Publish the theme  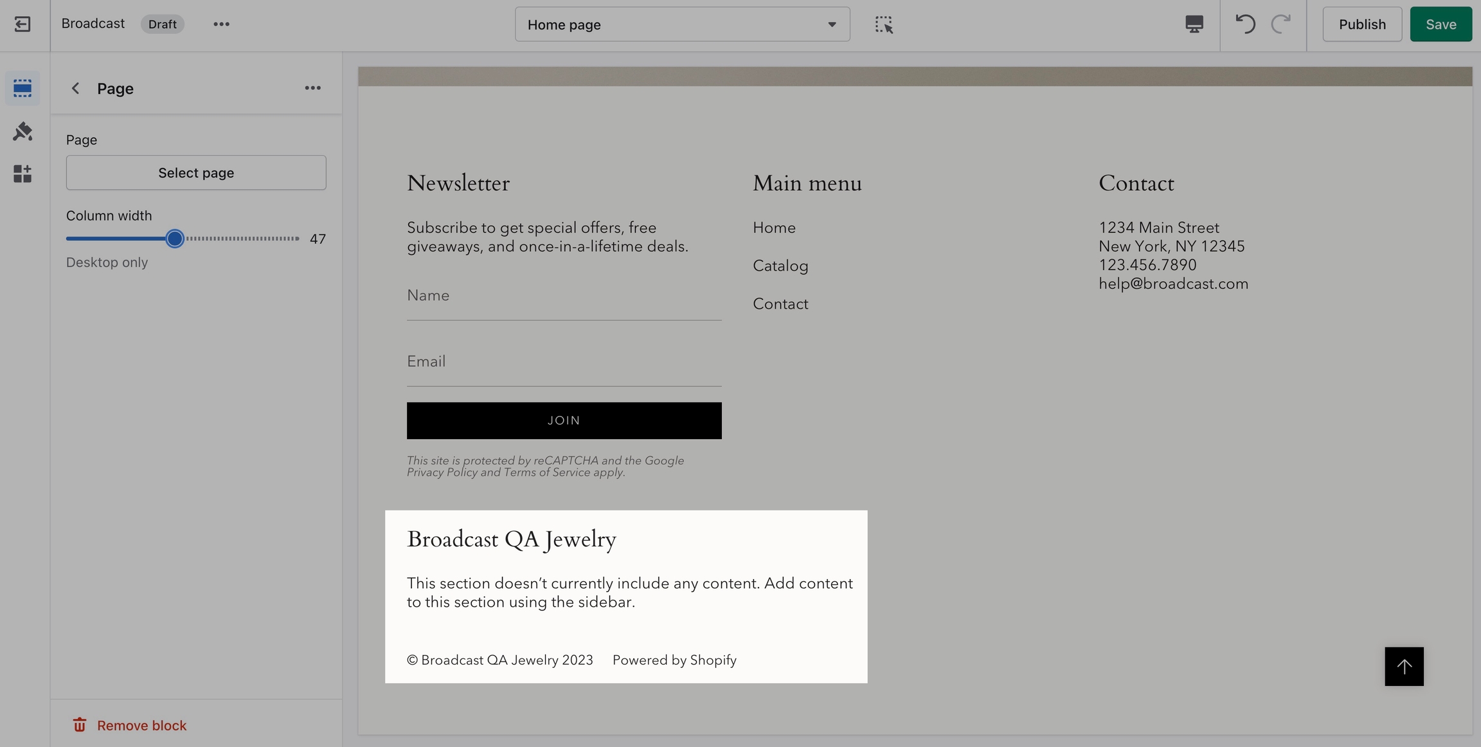point(1362,24)
